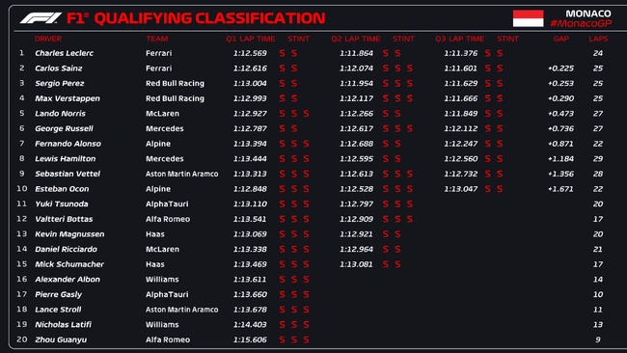
Task: Open the #MonacoGP hashtag link
Action: 581,23
